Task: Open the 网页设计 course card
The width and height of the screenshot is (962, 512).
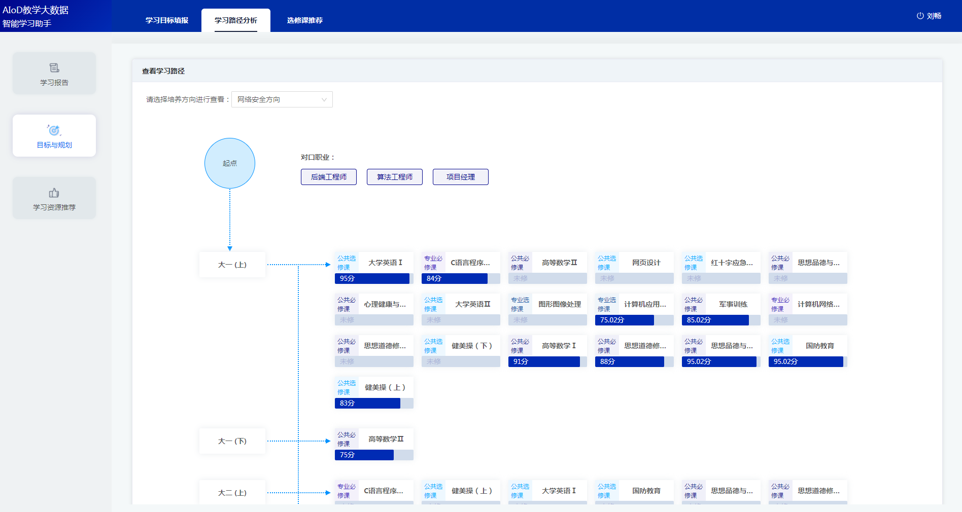Action: pos(634,263)
